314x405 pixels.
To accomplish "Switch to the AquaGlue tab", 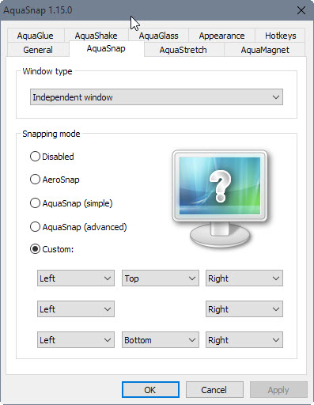I will (x=36, y=36).
